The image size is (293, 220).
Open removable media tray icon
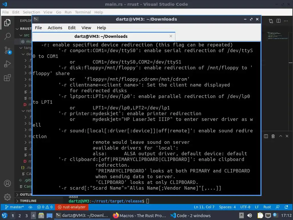[x=241, y=215]
